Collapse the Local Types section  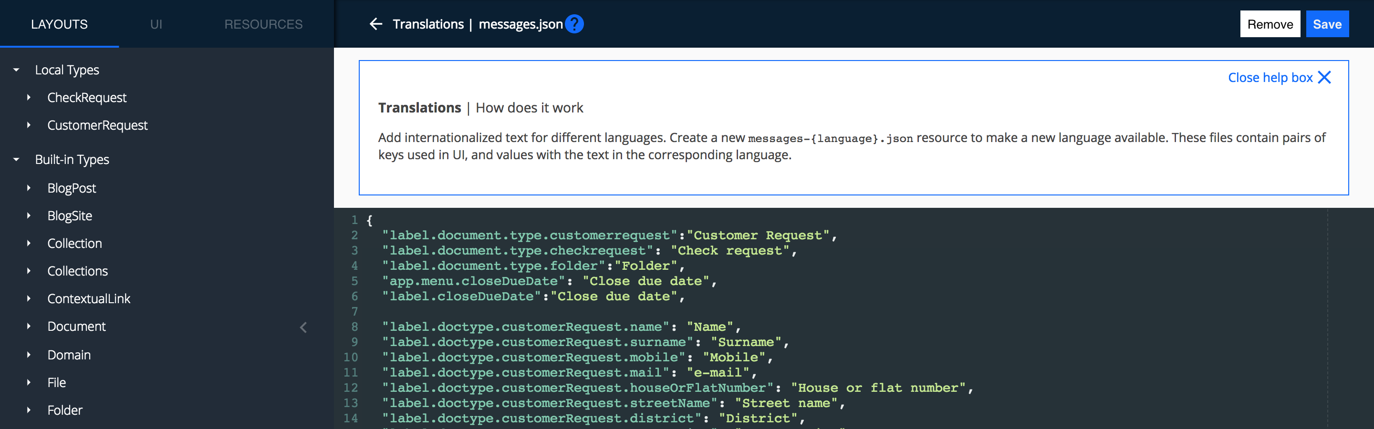(x=17, y=70)
